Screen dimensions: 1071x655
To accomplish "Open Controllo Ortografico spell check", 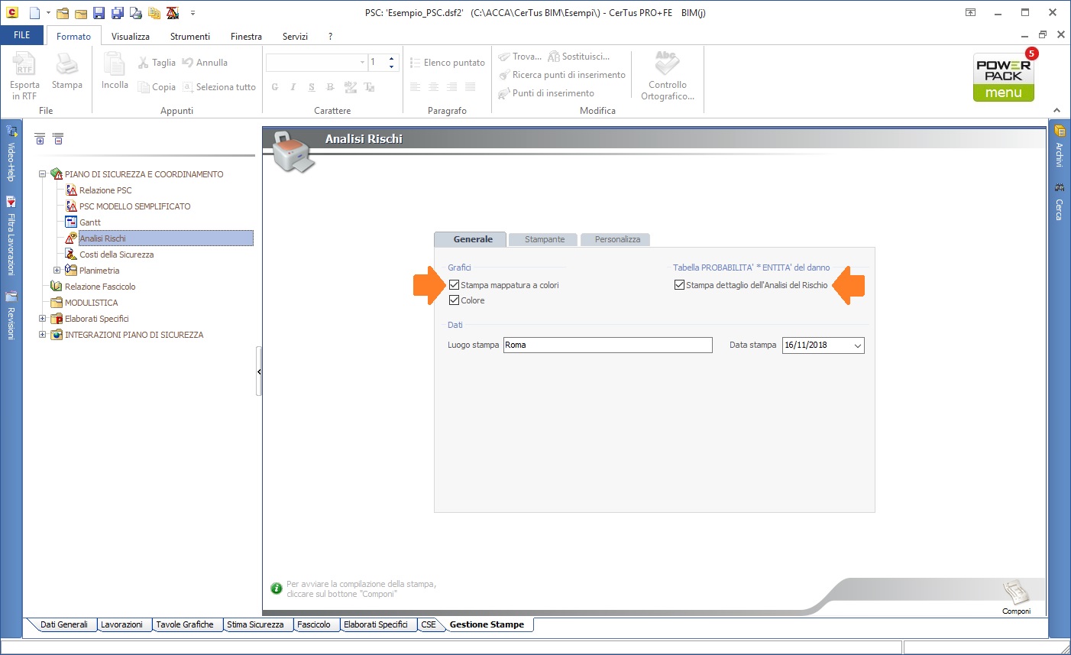I will pyautogui.click(x=667, y=75).
